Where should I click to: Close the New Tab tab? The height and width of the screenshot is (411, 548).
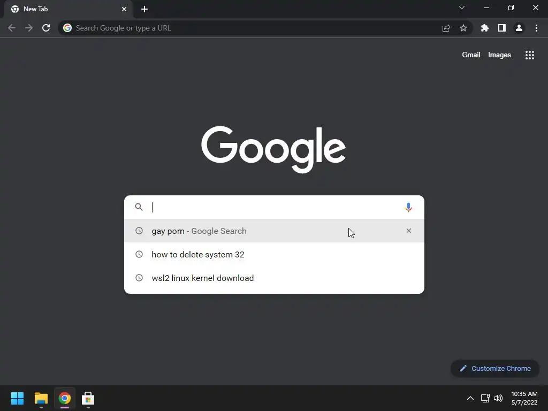click(124, 9)
